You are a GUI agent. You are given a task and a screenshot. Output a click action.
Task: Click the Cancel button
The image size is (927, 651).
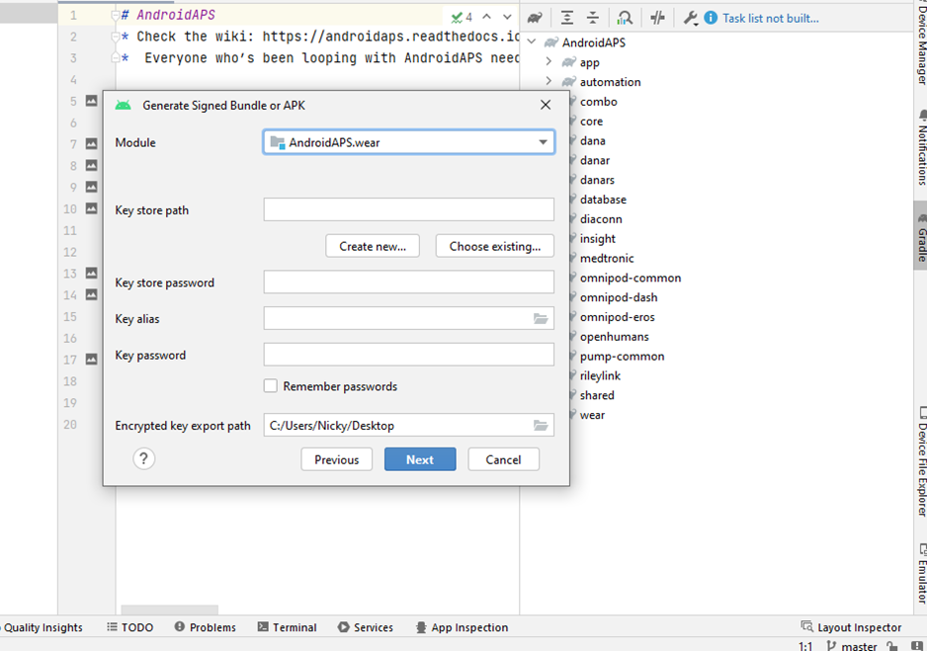[503, 459]
